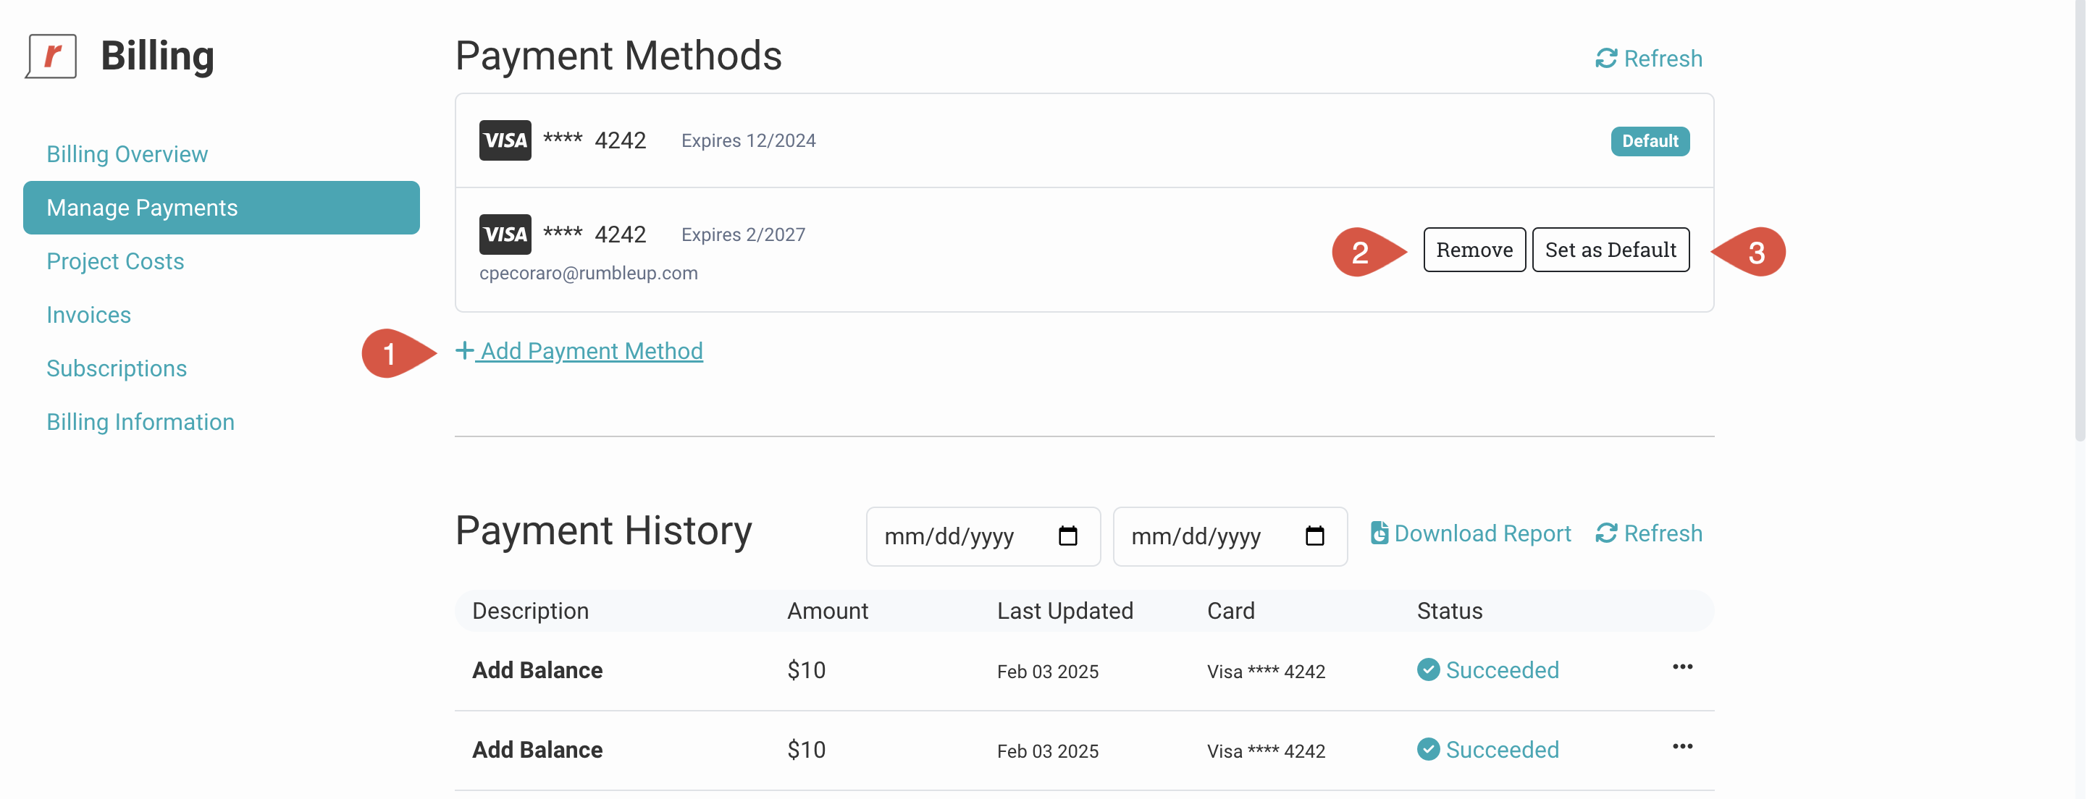Click the RumbleUp logo icon
Image resolution: width=2087 pixels, height=799 pixels.
pos(51,56)
